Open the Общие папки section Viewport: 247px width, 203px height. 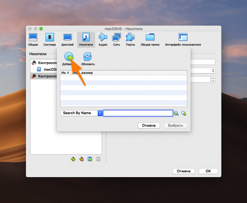[150, 39]
